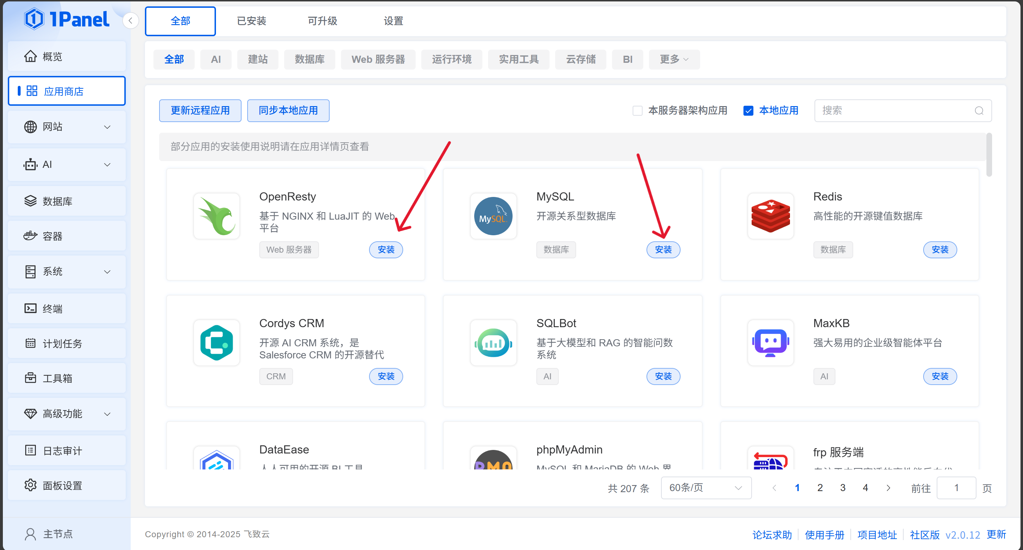Viewport: 1023px width, 550px height.
Task: Click the MaxKB robot app icon
Action: click(770, 343)
